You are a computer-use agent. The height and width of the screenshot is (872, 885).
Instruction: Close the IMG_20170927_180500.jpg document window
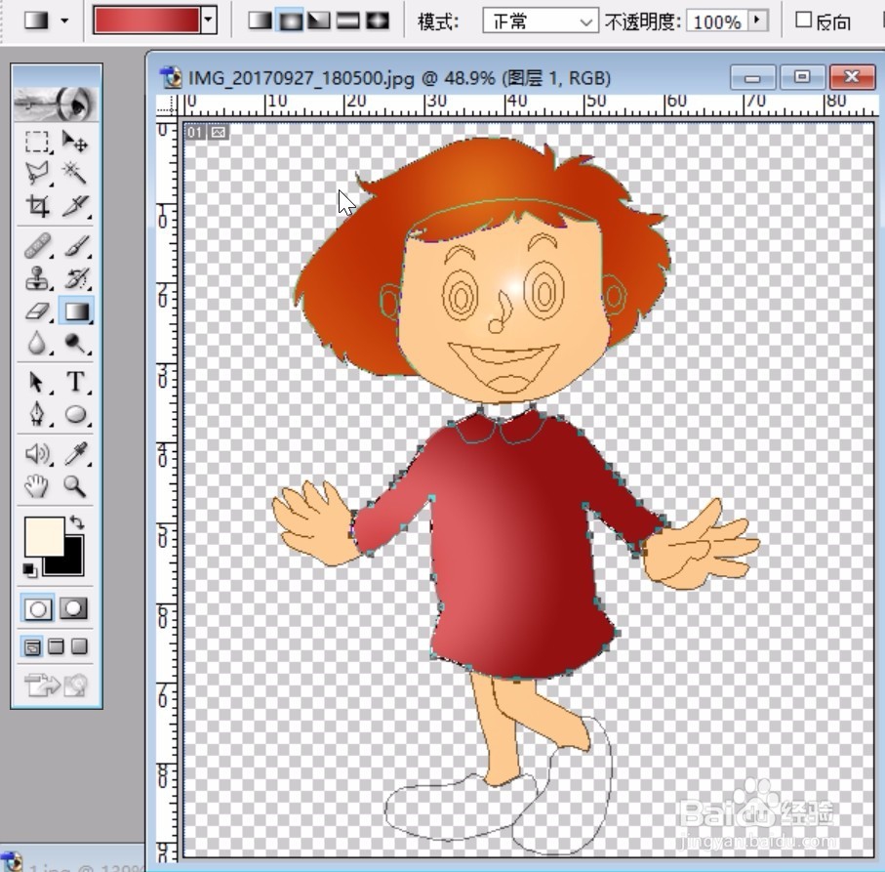point(852,77)
